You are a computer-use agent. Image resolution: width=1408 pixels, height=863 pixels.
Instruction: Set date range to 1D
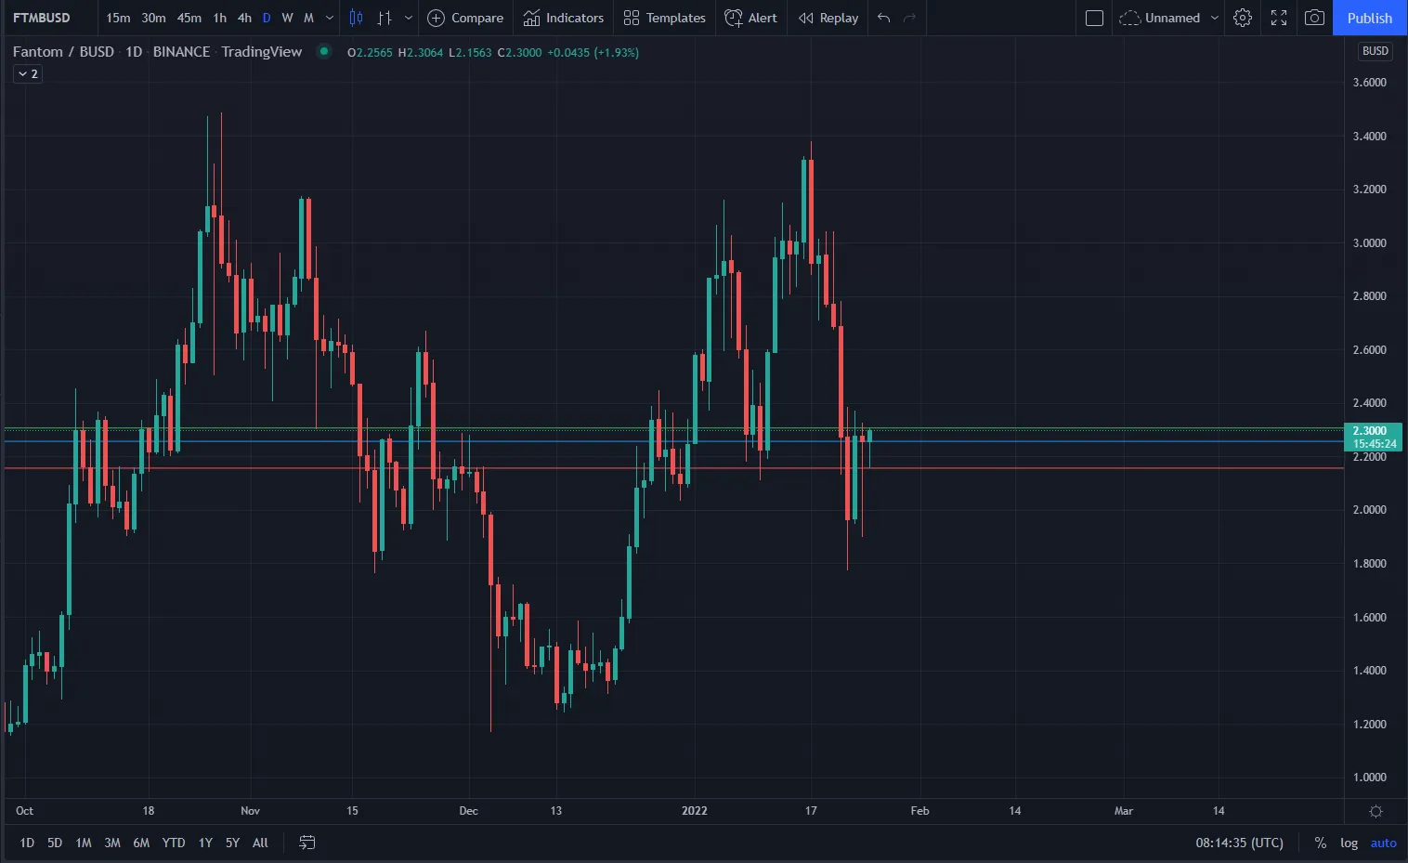pos(27,843)
